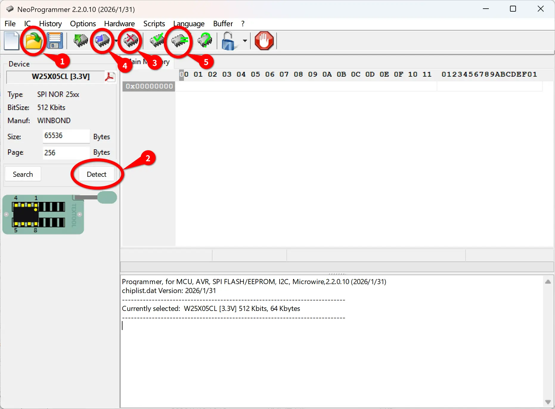
Task: Maximize the NeoProgrammer window
Action: tap(513, 9)
